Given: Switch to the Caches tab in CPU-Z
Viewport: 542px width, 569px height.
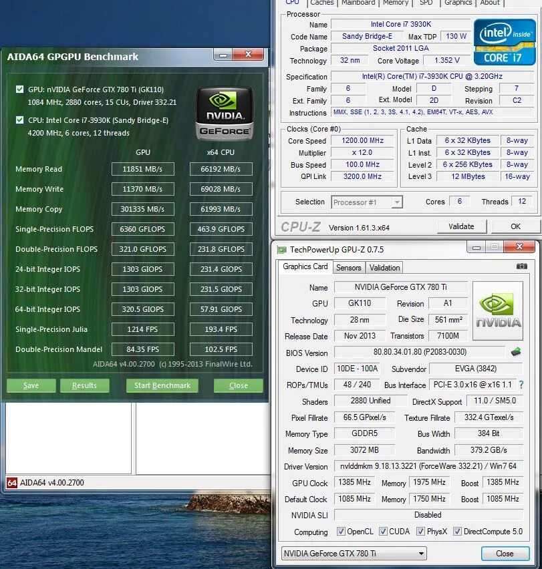Looking at the screenshot, I should [x=321, y=3].
